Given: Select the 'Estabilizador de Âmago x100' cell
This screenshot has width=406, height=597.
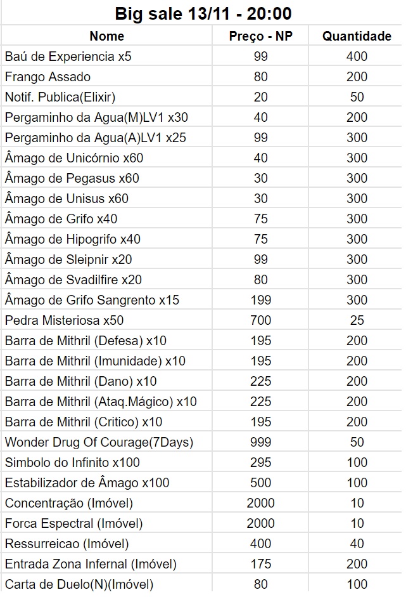Looking at the screenshot, I should click(87, 483).
